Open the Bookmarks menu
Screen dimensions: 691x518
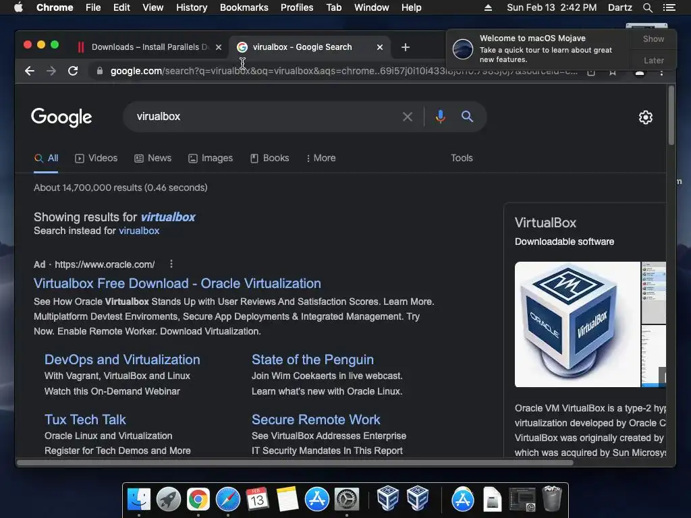[244, 7]
